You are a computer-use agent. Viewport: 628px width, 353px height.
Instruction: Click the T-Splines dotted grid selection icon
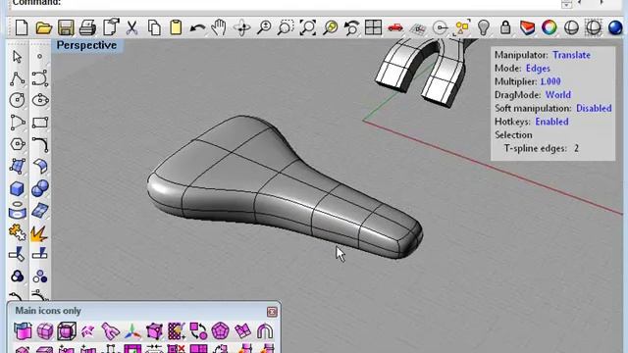[x=177, y=331]
